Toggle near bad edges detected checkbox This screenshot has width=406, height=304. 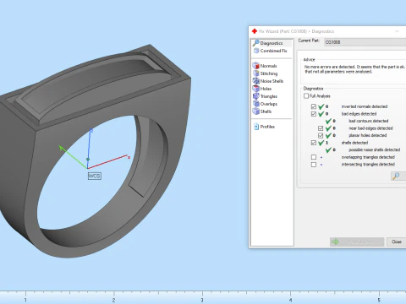click(x=321, y=128)
